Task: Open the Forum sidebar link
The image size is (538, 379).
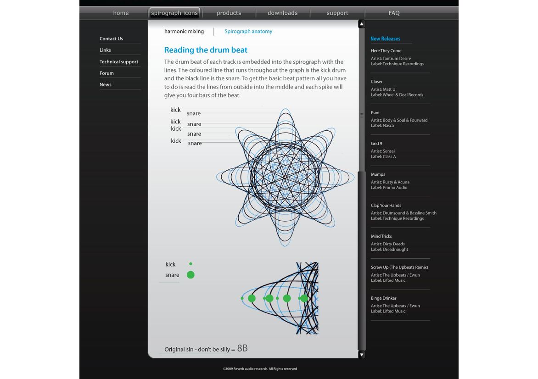Action: (106, 73)
